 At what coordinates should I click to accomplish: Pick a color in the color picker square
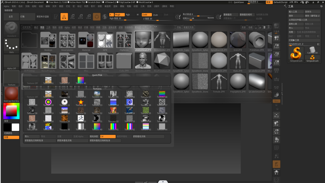pyautogui.click(x=11, y=111)
